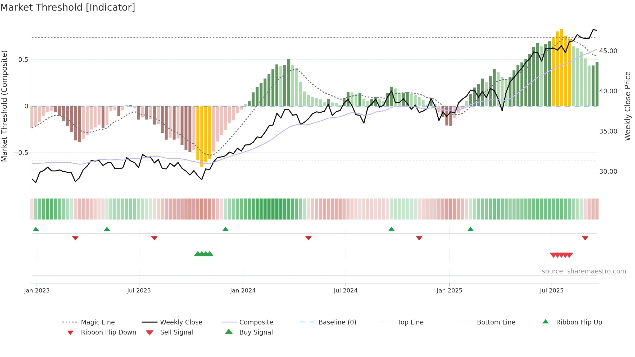
Task: Click the tallest green bar in March 2024
Action: pos(289,83)
